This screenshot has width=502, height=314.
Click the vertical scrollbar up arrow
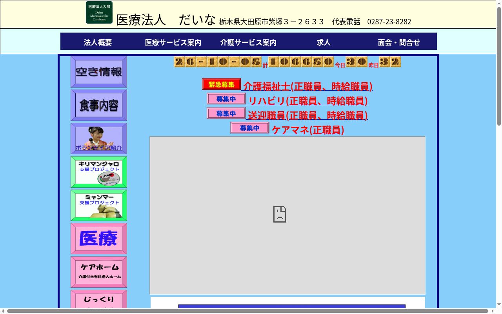point(499,3)
